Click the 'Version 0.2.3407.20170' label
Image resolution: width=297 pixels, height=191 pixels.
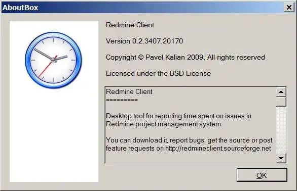click(x=144, y=41)
